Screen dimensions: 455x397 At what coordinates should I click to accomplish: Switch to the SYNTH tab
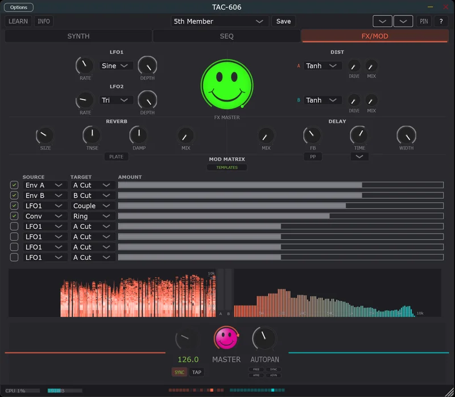78,36
